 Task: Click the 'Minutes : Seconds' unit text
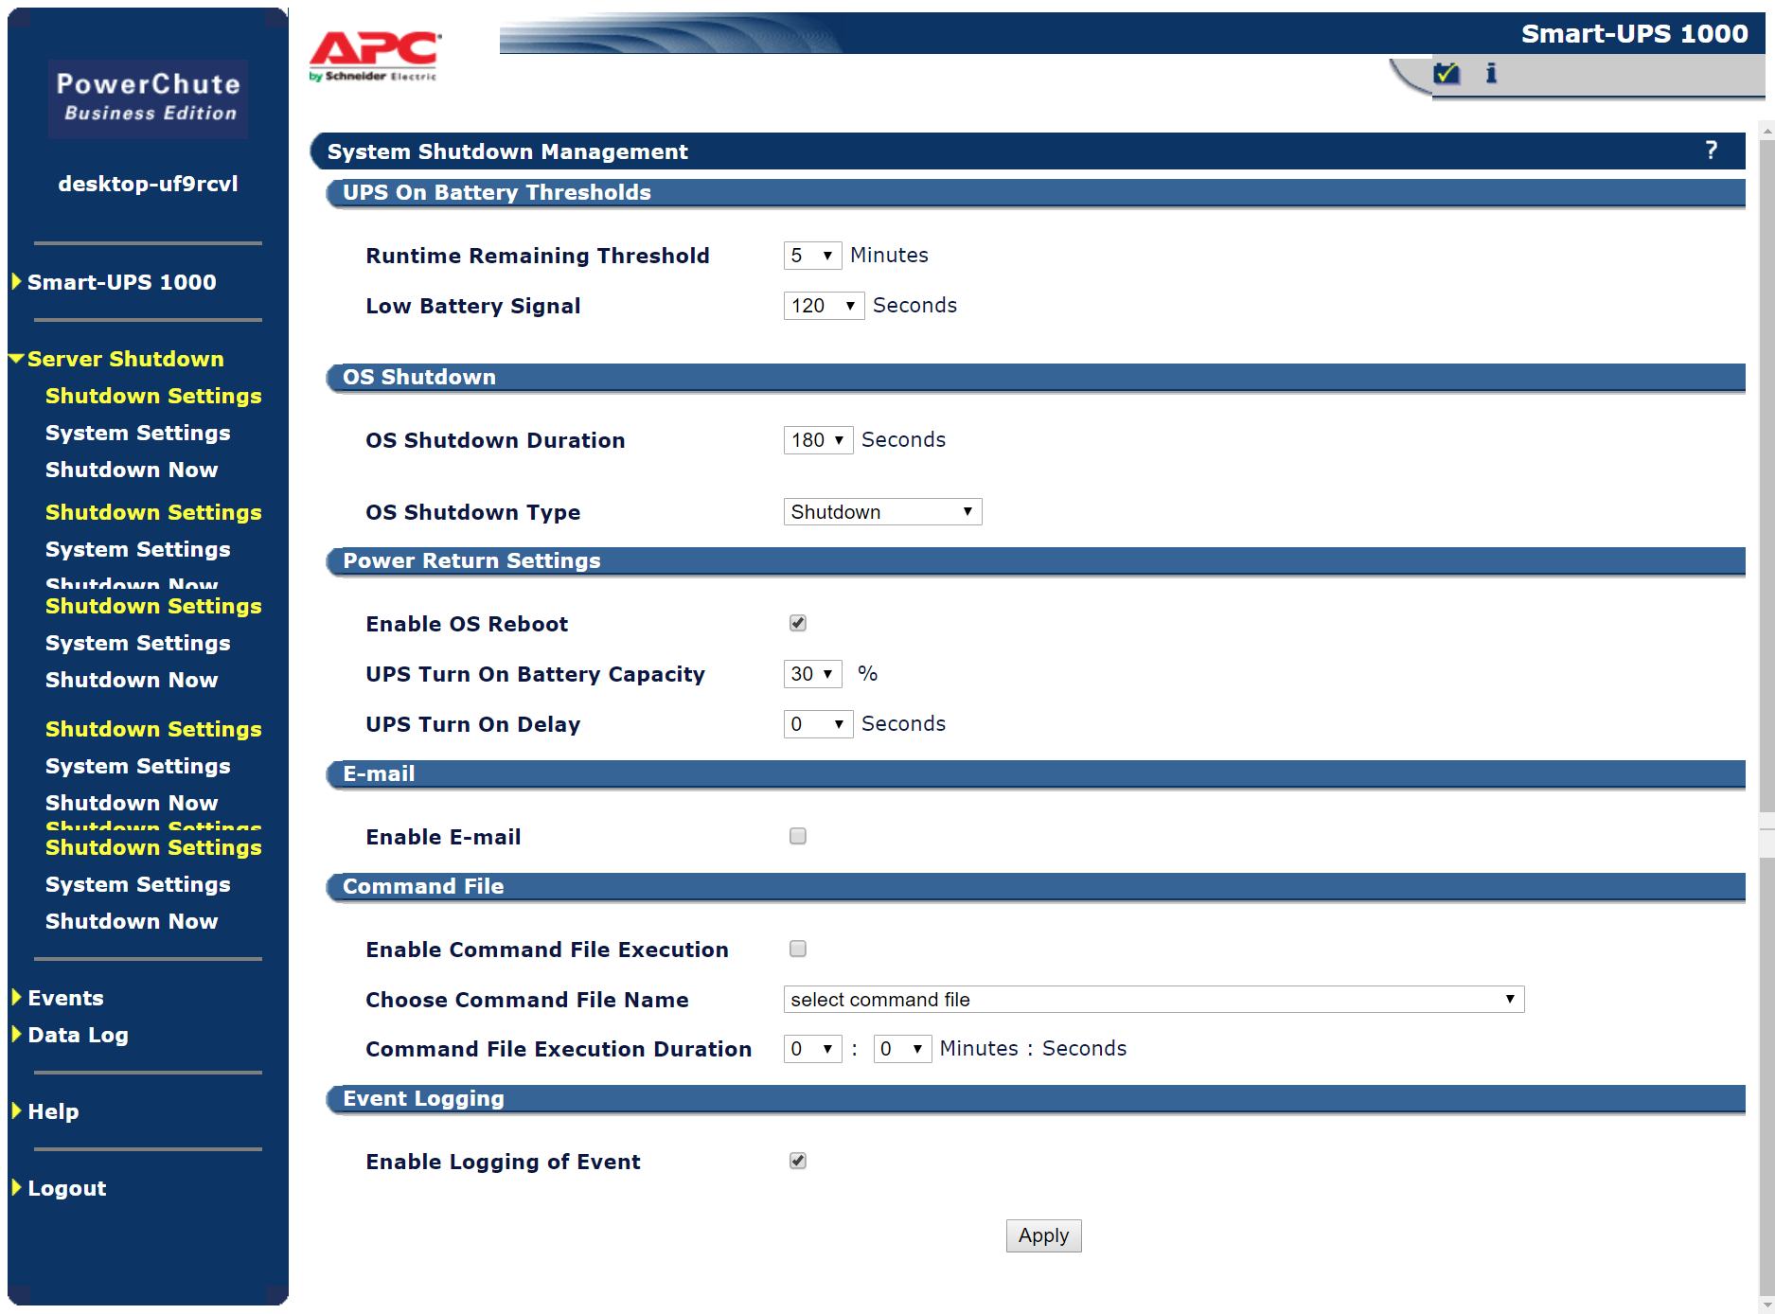1033,1049
